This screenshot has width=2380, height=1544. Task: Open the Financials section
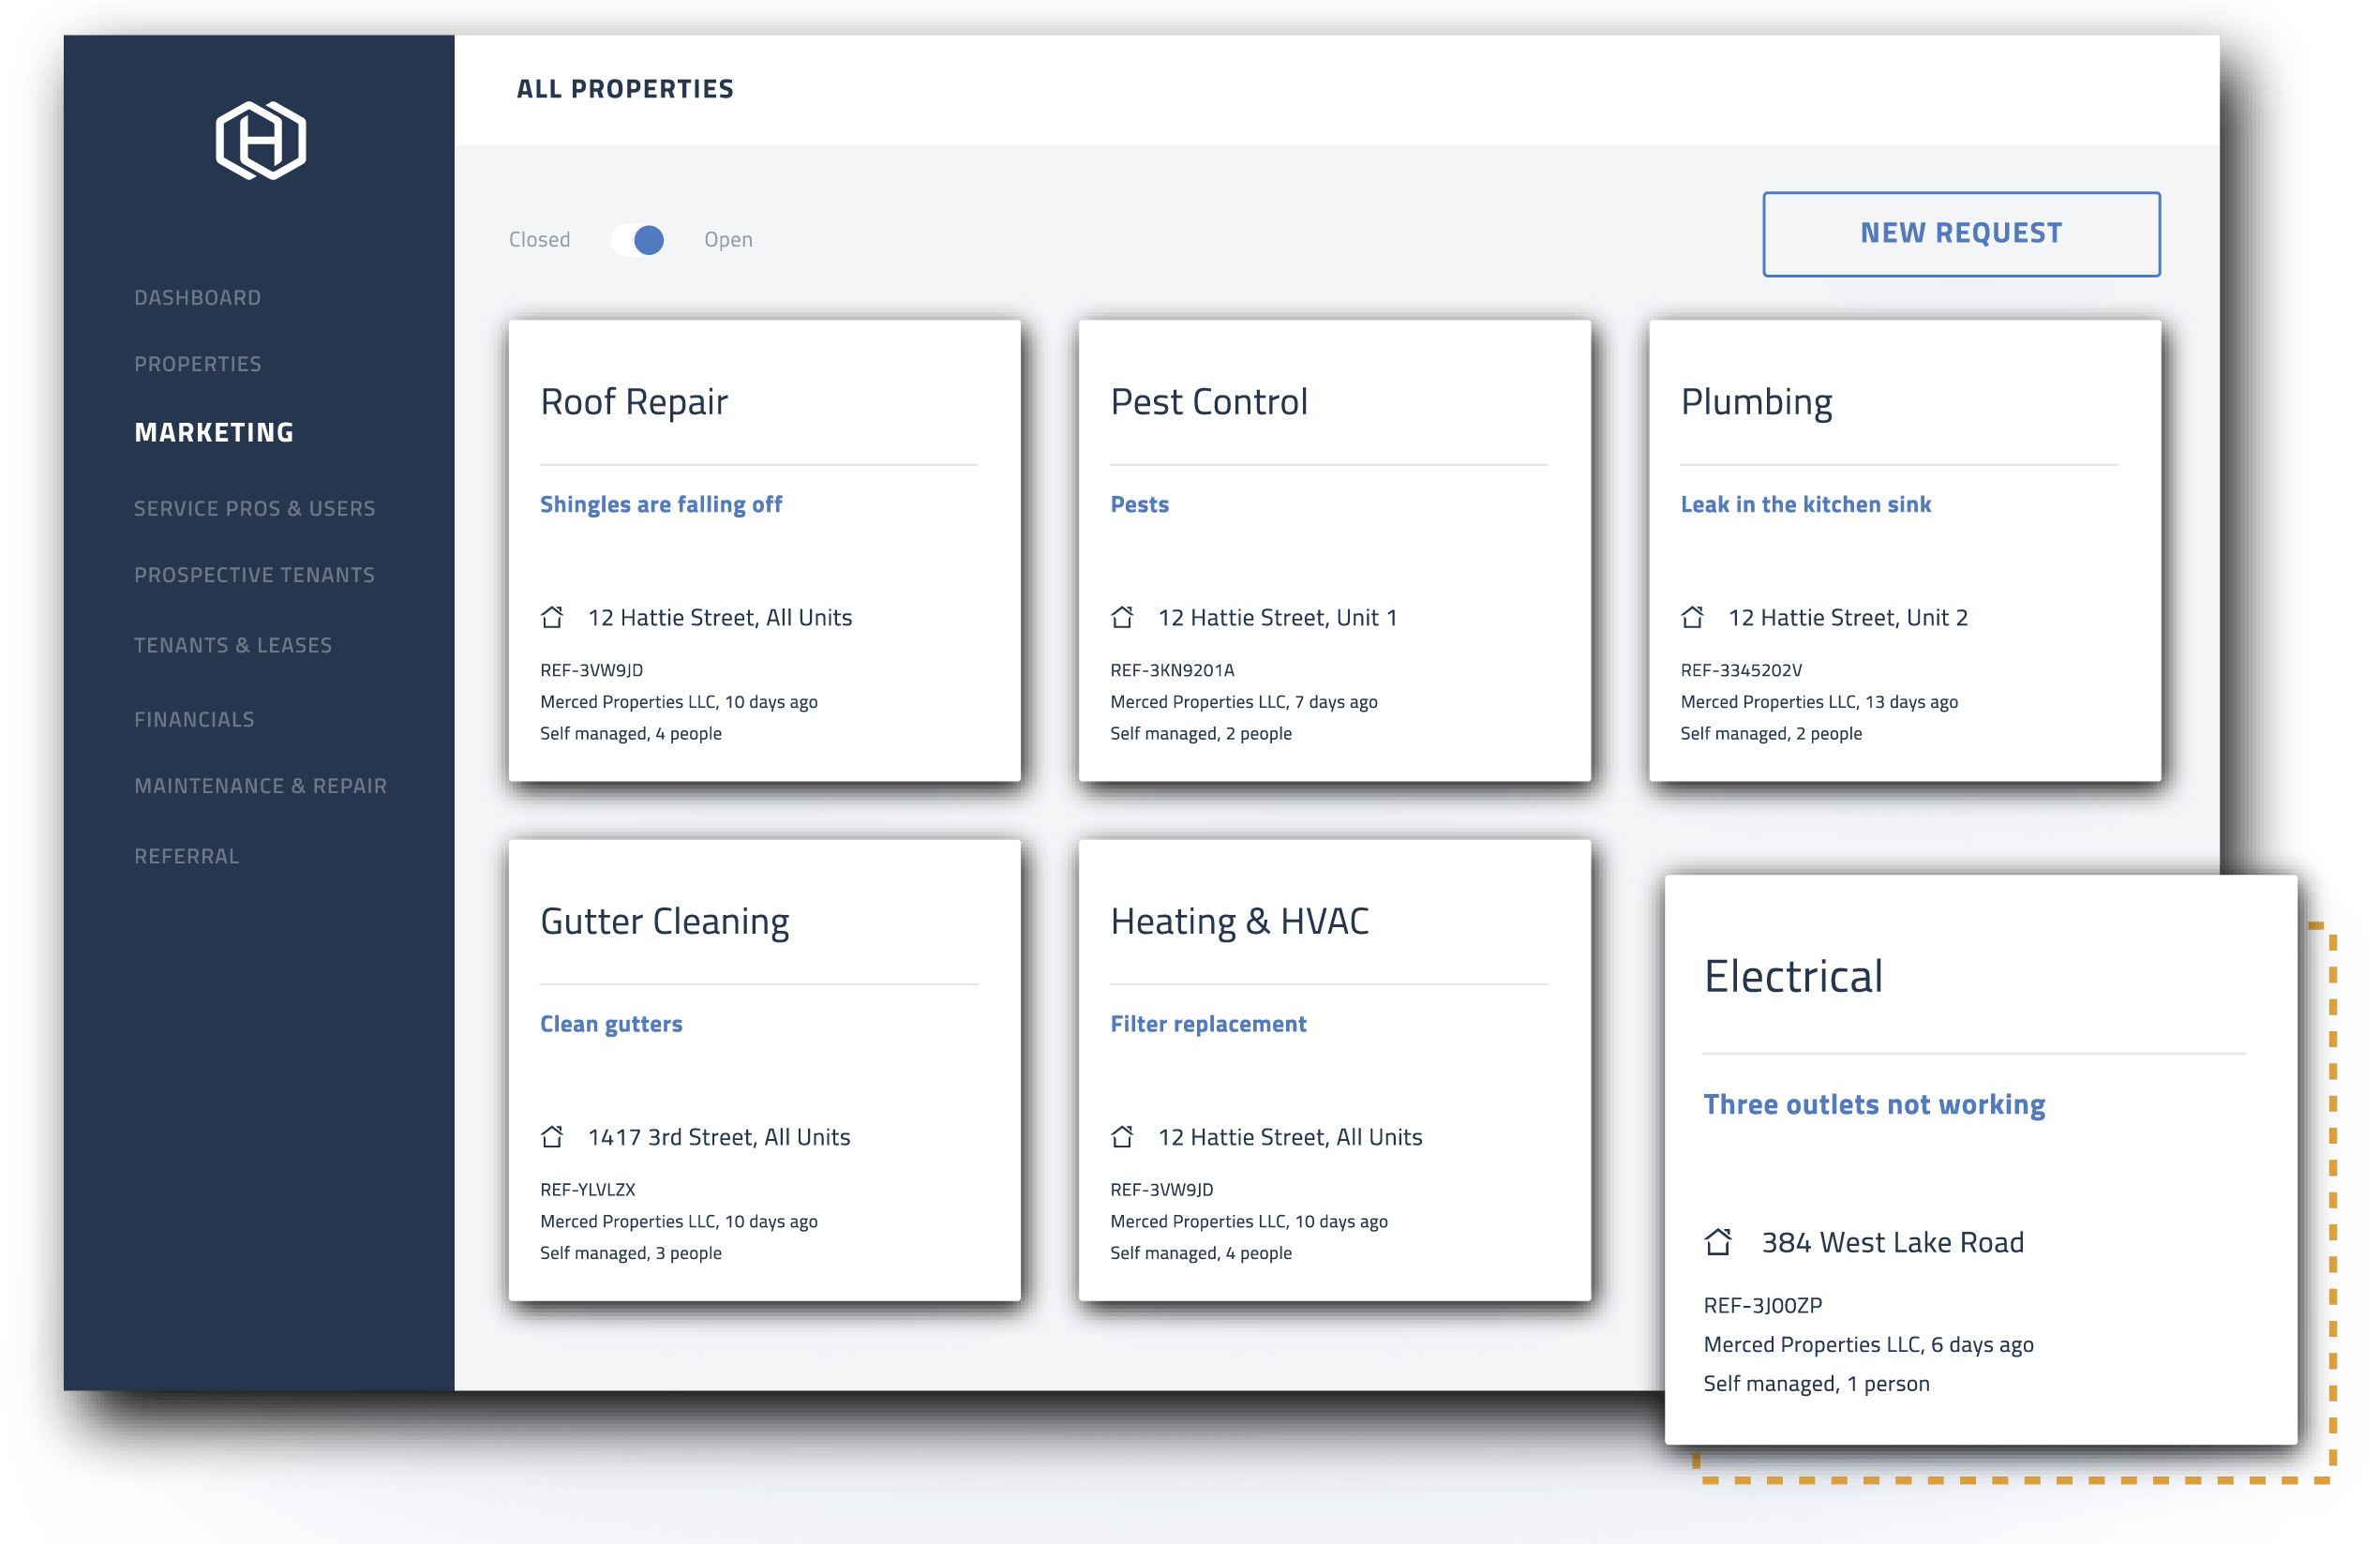[195, 718]
